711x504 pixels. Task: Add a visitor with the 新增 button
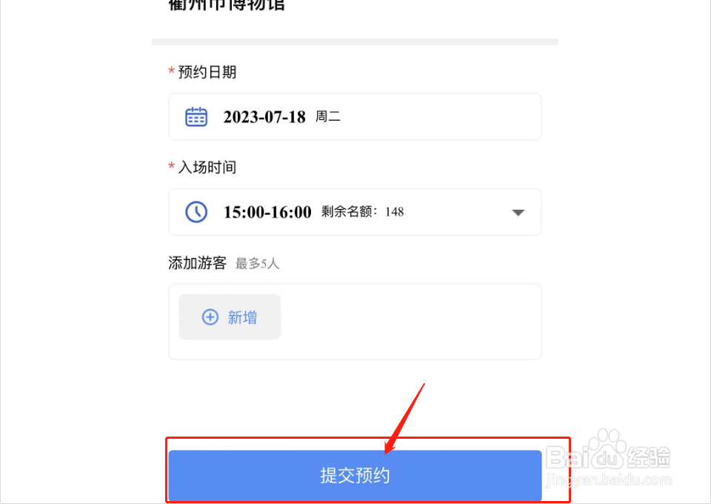tap(230, 316)
